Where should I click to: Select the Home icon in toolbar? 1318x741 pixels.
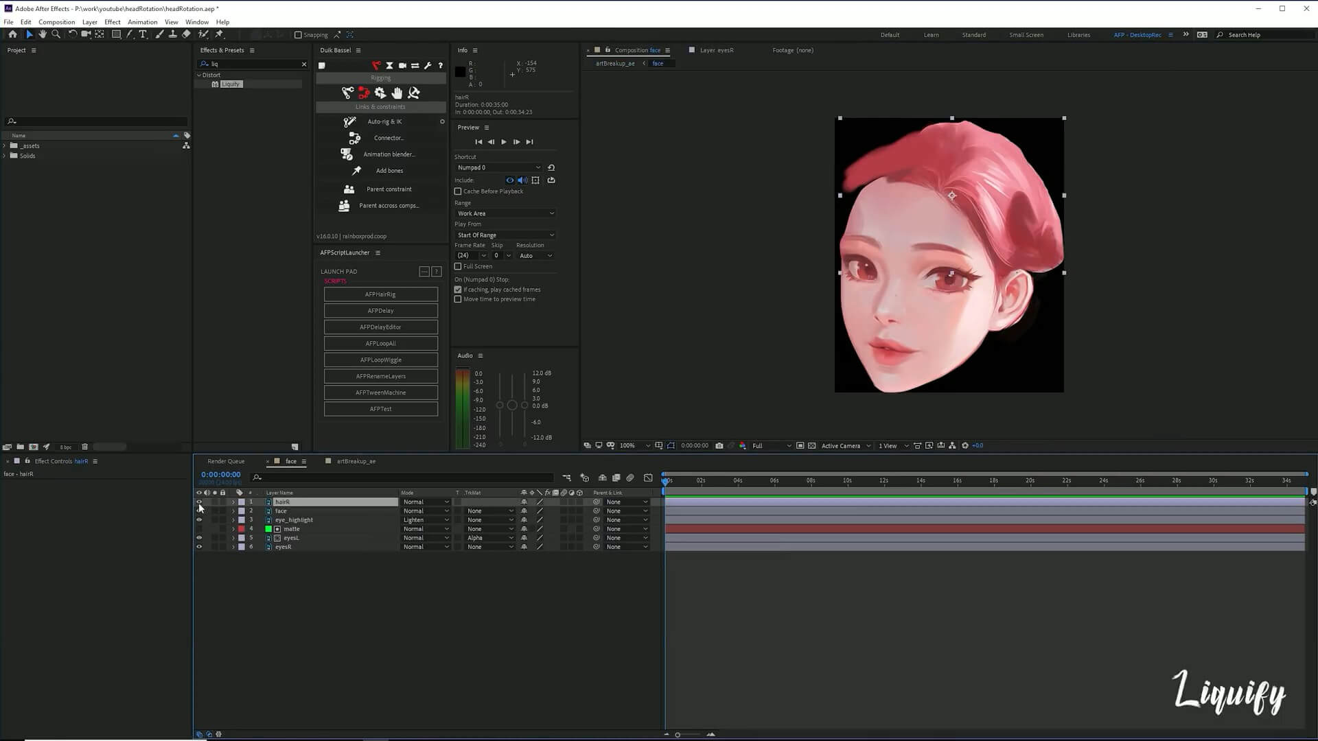tap(12, 34)
